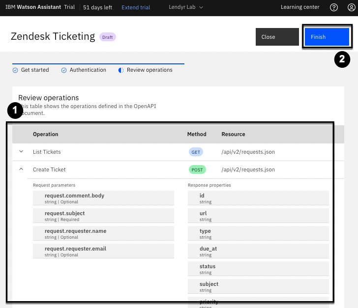Click the POST method badge
The height and width of the screenshot is (308, 358).
click(197, 170)
